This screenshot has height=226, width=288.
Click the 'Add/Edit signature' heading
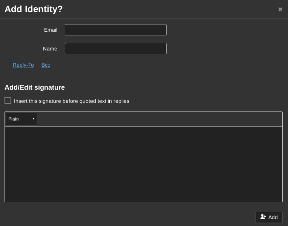(35, 87)
